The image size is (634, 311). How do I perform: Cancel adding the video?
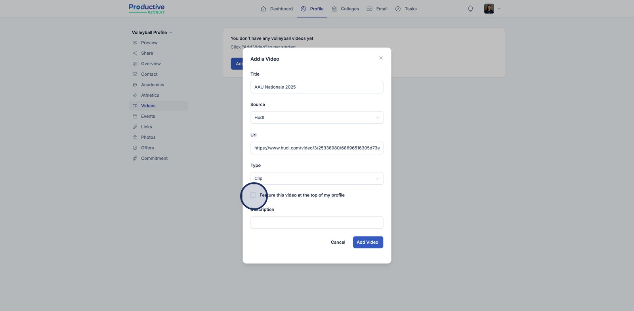338,242
